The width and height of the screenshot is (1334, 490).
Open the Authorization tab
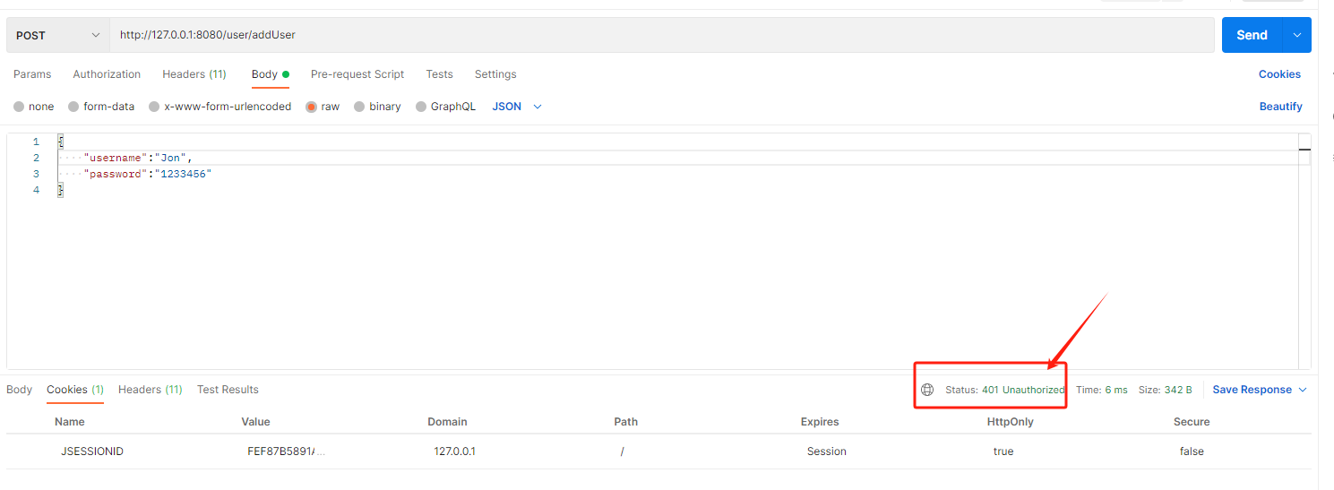pos(107,74)
